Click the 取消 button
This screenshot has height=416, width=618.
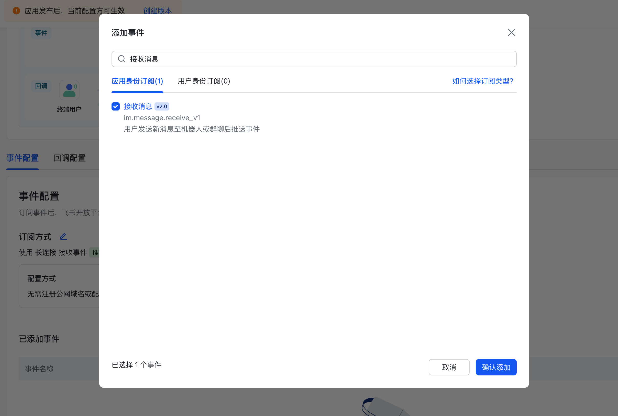(449, 367)
